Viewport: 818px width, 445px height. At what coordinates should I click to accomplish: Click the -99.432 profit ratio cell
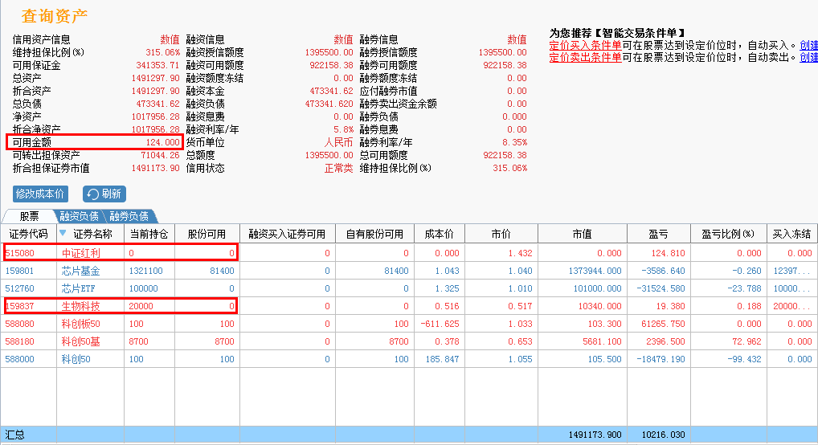click(x=744, y=359)
